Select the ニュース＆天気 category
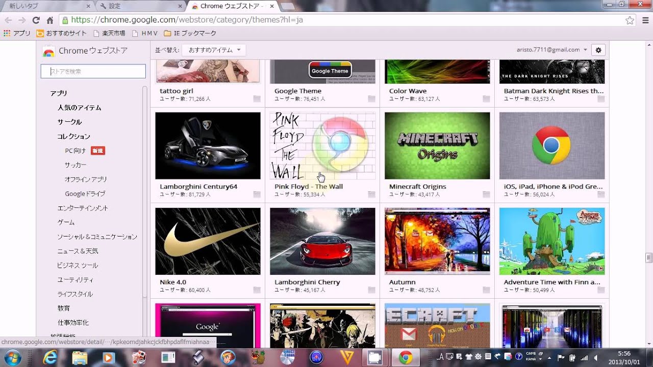This screenshot has width=653, height=367. 78,251
